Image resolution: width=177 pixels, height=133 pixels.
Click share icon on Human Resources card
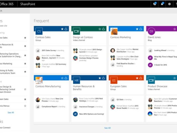pyautogui.click(x=103, y=78)
